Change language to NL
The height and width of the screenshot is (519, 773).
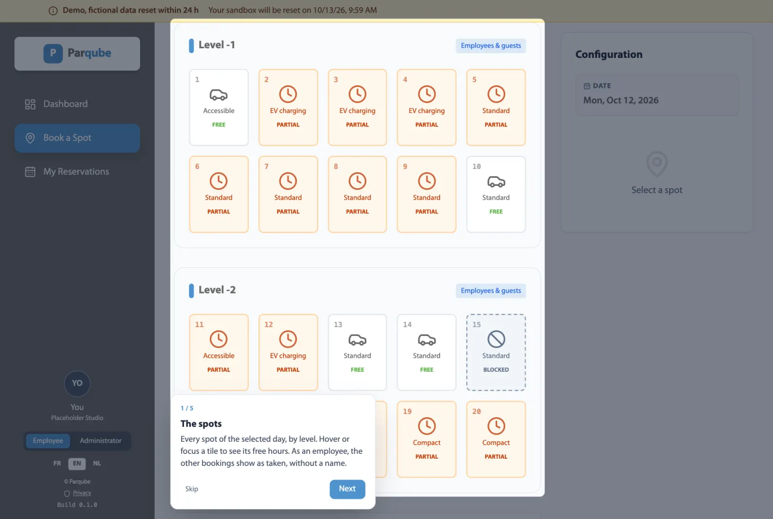(x=97, y=463)
